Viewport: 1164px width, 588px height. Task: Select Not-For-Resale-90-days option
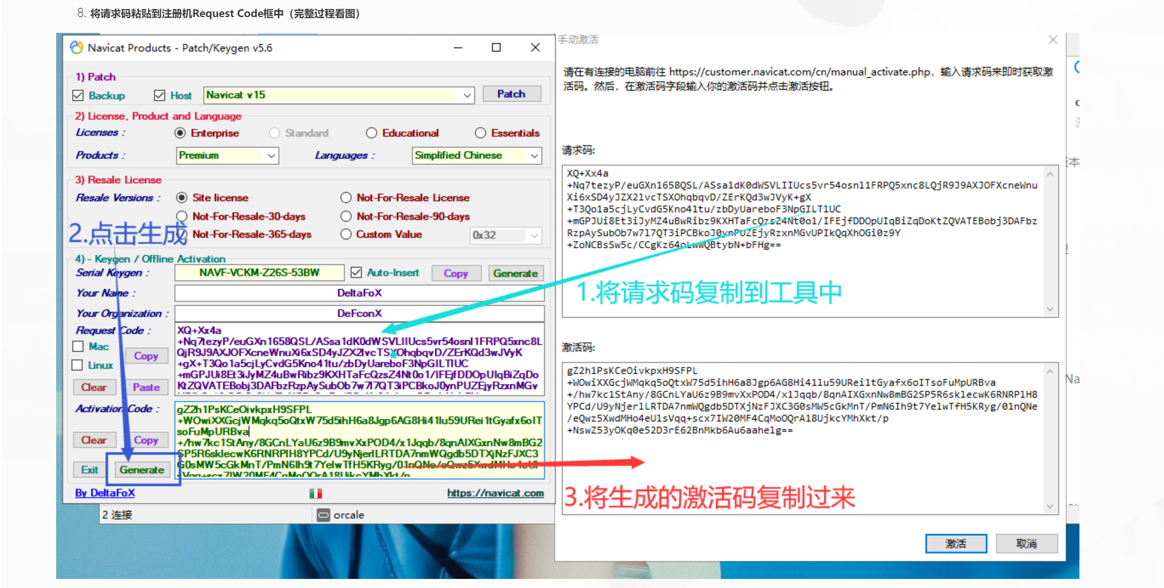[346, 216]
